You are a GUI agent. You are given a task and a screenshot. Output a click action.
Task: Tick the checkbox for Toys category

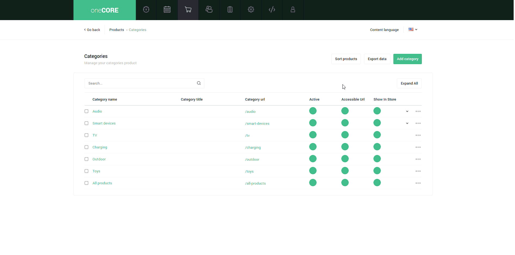[x=87, y=171]
